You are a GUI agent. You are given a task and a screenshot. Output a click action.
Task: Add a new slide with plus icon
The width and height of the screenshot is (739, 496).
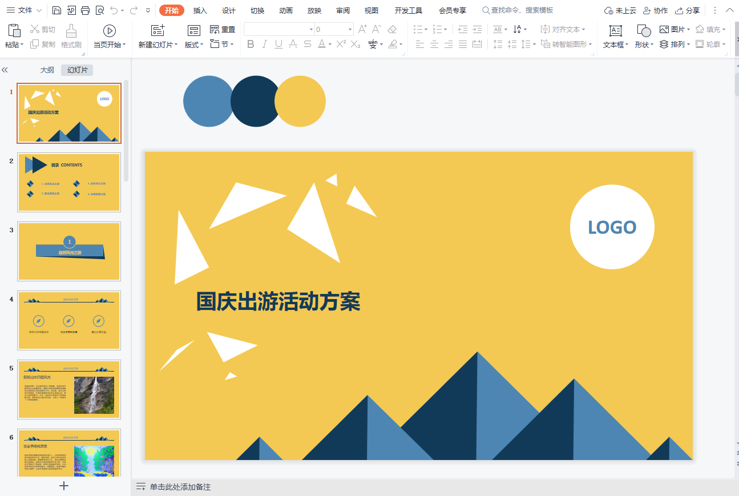[x=64, y=486]
